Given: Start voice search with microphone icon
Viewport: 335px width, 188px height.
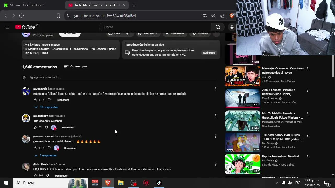Looking at the screenshot, I should [x=232, y=27].
